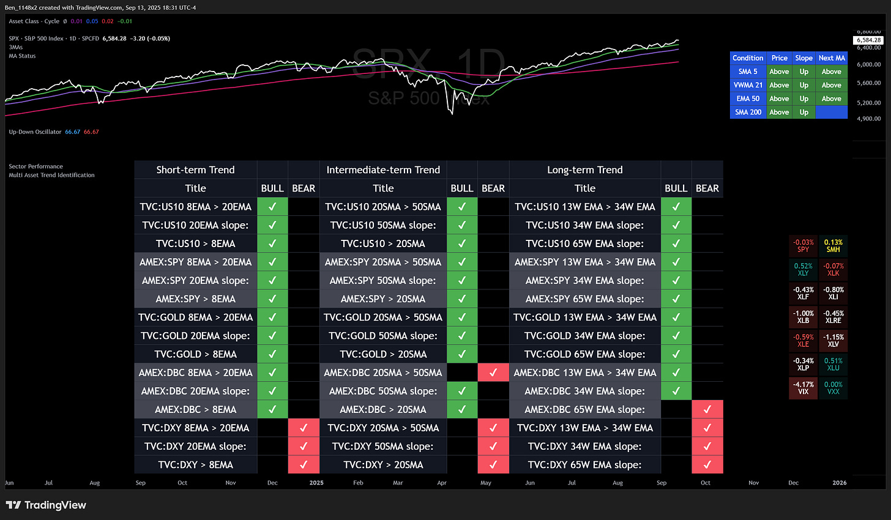The height and width of the screenshot is (520, 891).
Task: Click the Multi Asset Trend Identification label
Action: click(51, 175)
